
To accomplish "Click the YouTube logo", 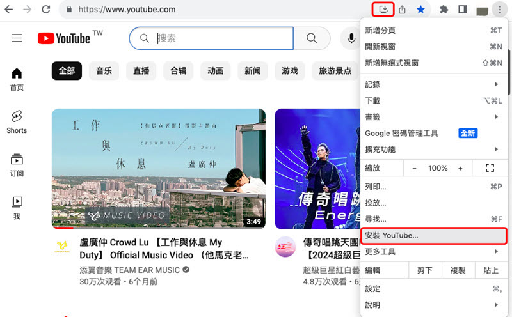I will point(64,38).
